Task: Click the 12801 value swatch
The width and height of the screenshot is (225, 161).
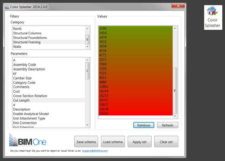Action: [x=135, y=87]
